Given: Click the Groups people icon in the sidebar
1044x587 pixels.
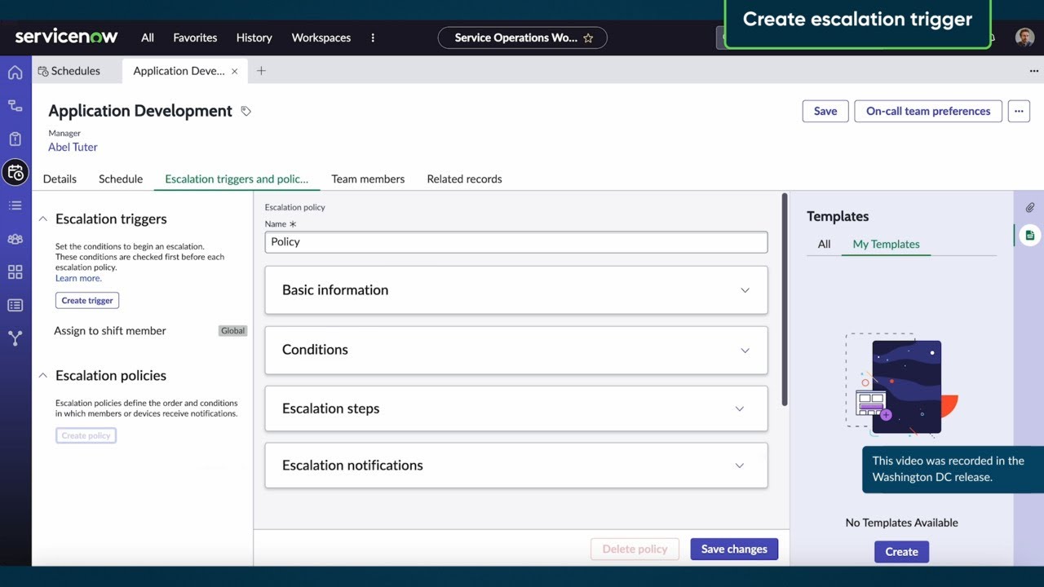Looking at the screenshot, I should 15,239.
